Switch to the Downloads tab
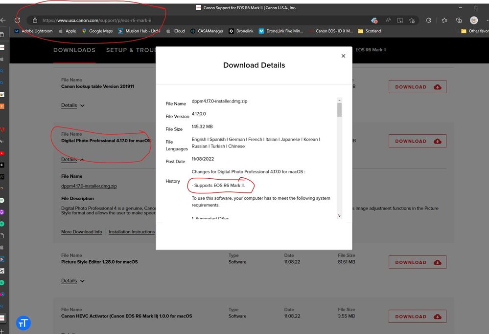This screenshot has width=489, height=334. tap(74, 50)
